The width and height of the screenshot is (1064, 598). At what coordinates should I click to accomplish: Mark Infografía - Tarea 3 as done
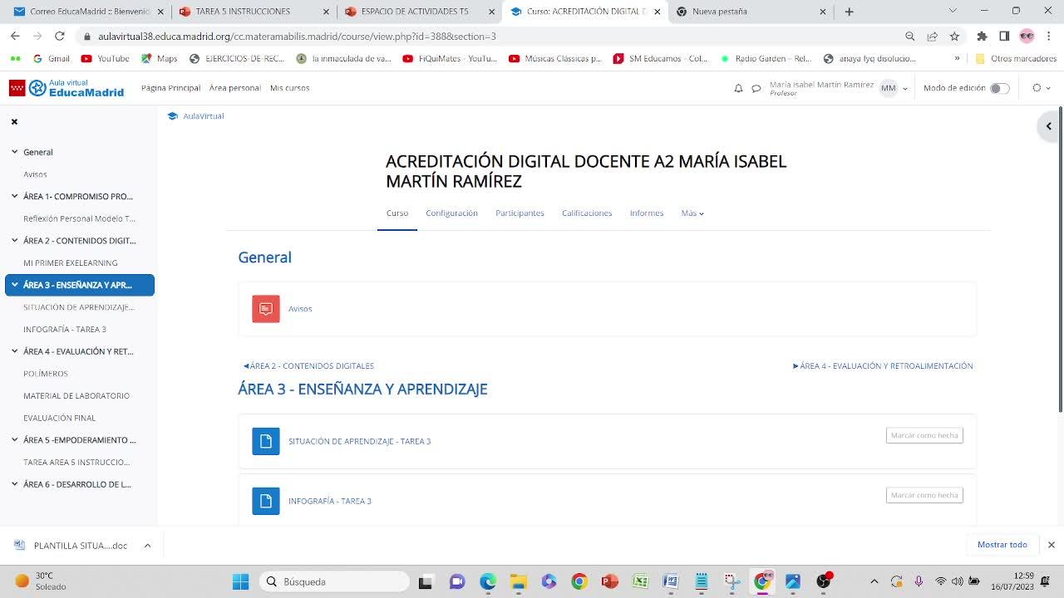(924, 495)
